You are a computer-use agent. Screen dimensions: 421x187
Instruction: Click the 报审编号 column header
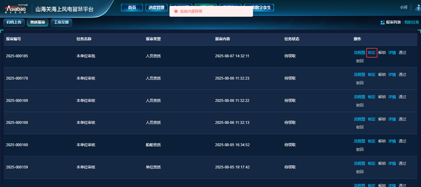click(x=14, y=39)
